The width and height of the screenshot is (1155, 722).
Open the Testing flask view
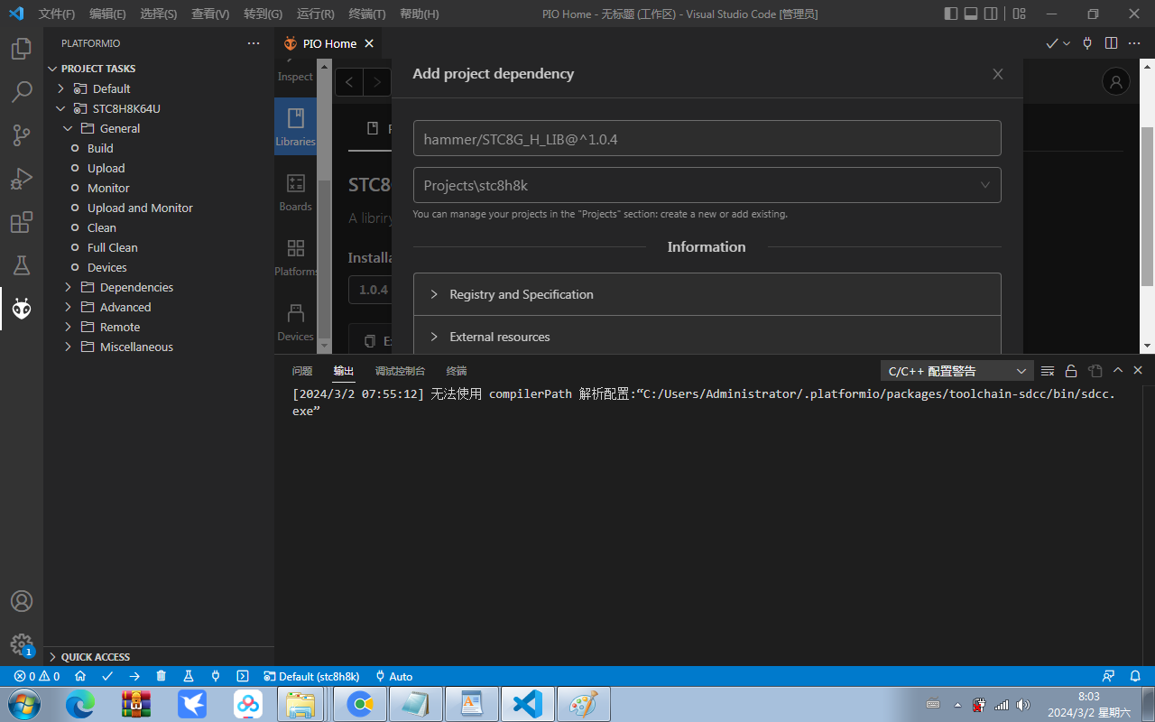(x=22, y=265)
